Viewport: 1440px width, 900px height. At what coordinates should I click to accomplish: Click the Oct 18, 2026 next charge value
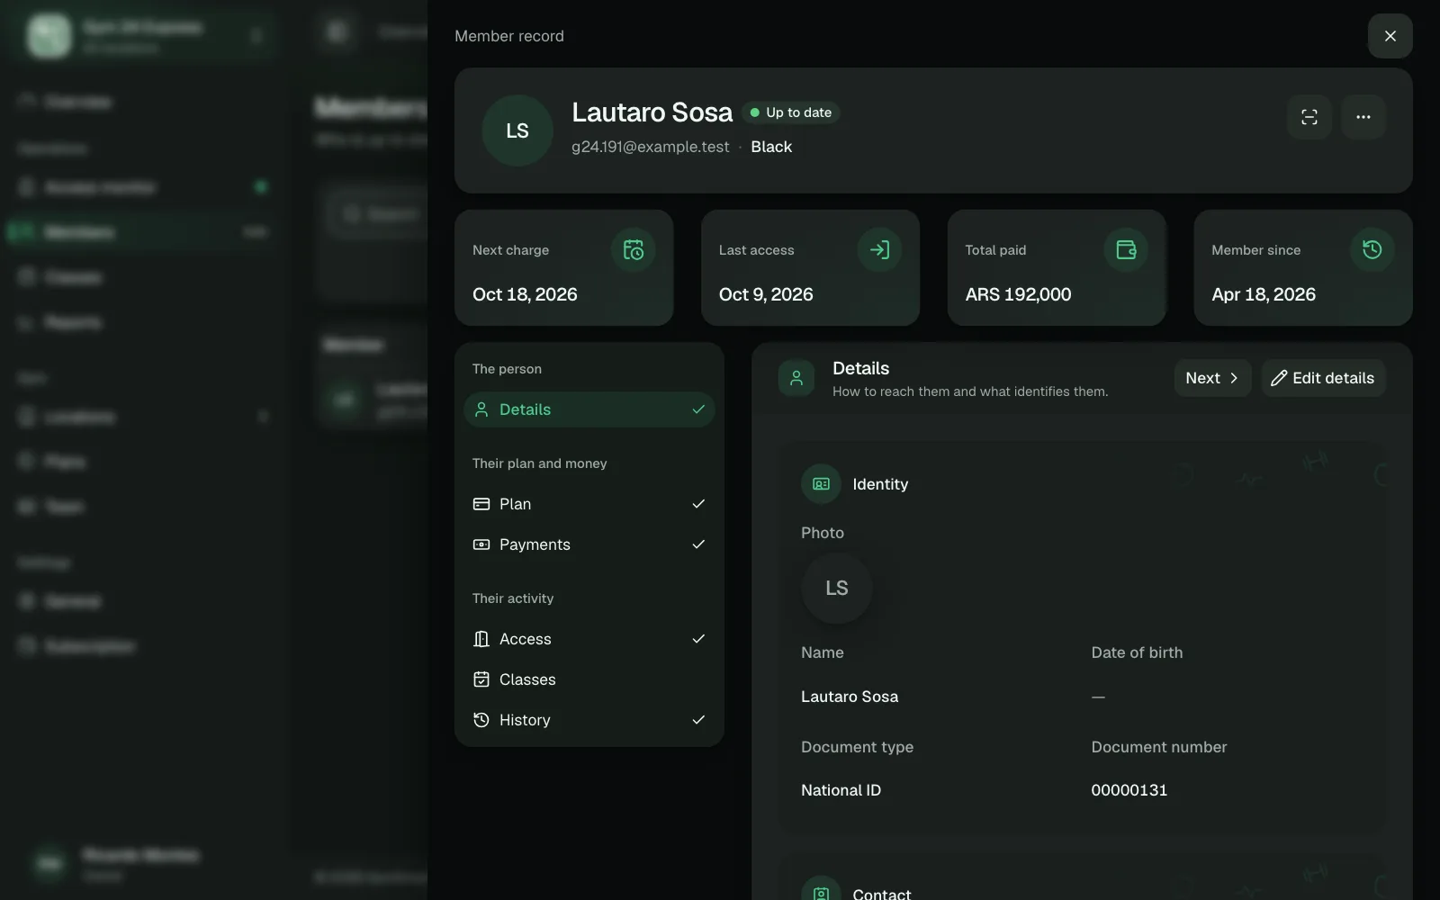[525, 294]
